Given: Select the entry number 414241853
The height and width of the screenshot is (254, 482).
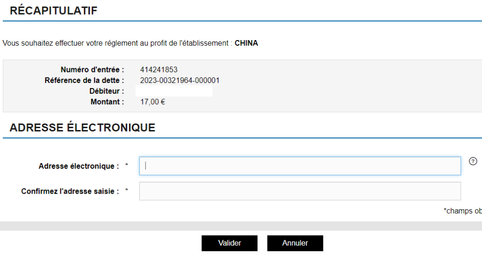Looking at the screenshot, I should pyautogui.click(x=159, y=70).
